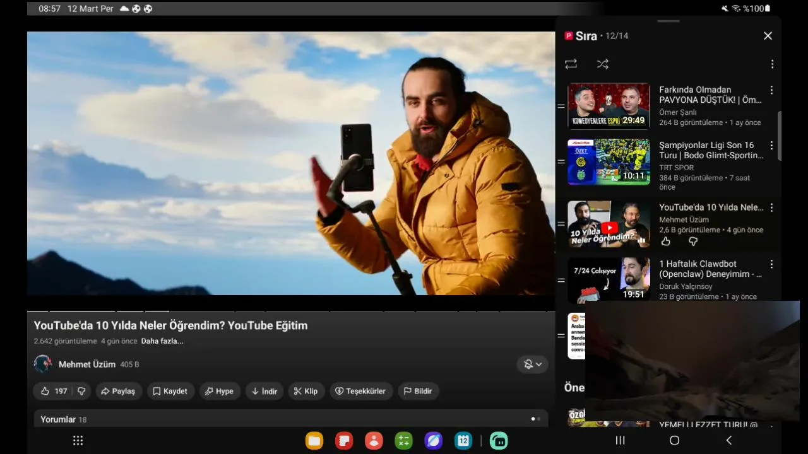Open options for Farkında Olmadan PAVYONA video
The image size is (808, 454).
point(771,90)
